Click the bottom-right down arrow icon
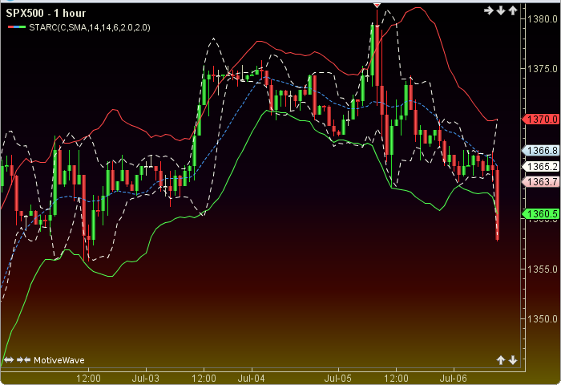This screenshot has width=561, height=385. 513,360
